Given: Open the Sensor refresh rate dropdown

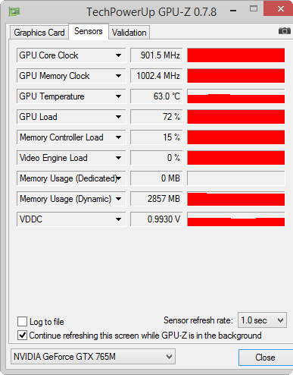Looking at the screenshot, I should [262, 320].
